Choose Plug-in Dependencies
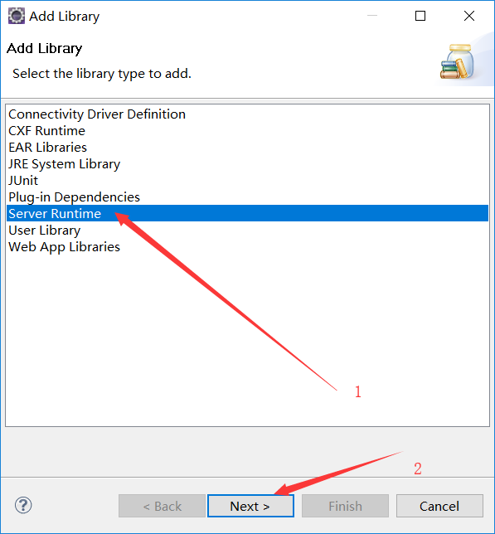This screenshot has width=495, height=534. [247, 197]
